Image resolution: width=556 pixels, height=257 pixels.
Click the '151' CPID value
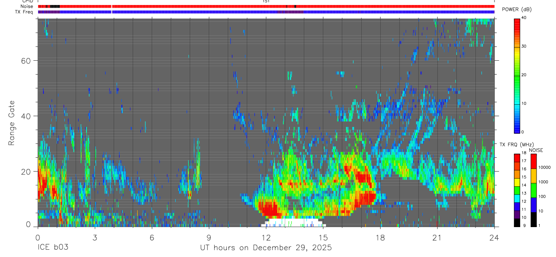pos(266,1)
